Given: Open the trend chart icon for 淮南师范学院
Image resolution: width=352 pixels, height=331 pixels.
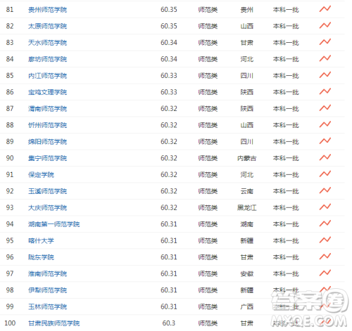Looking at the screenshot, I should pos(325,273).
